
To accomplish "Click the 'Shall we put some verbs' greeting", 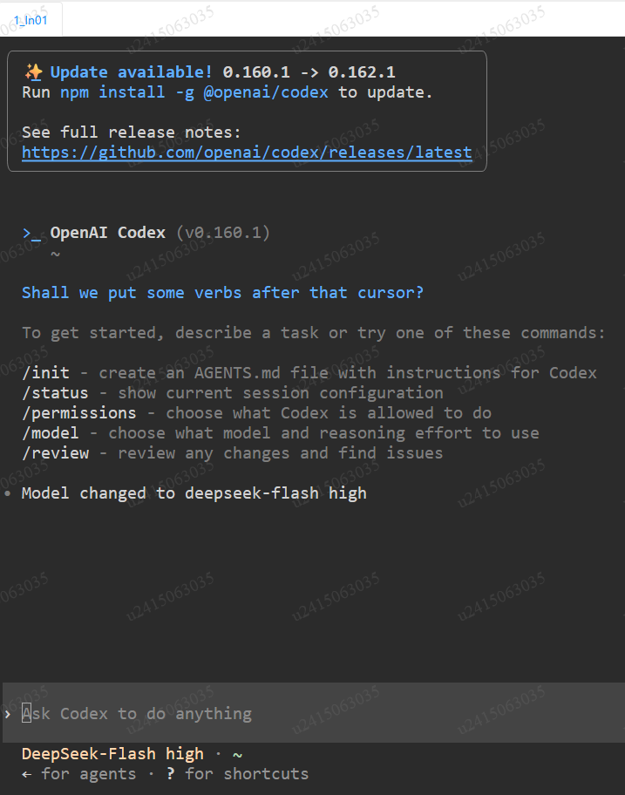I will tap(222, 293).
